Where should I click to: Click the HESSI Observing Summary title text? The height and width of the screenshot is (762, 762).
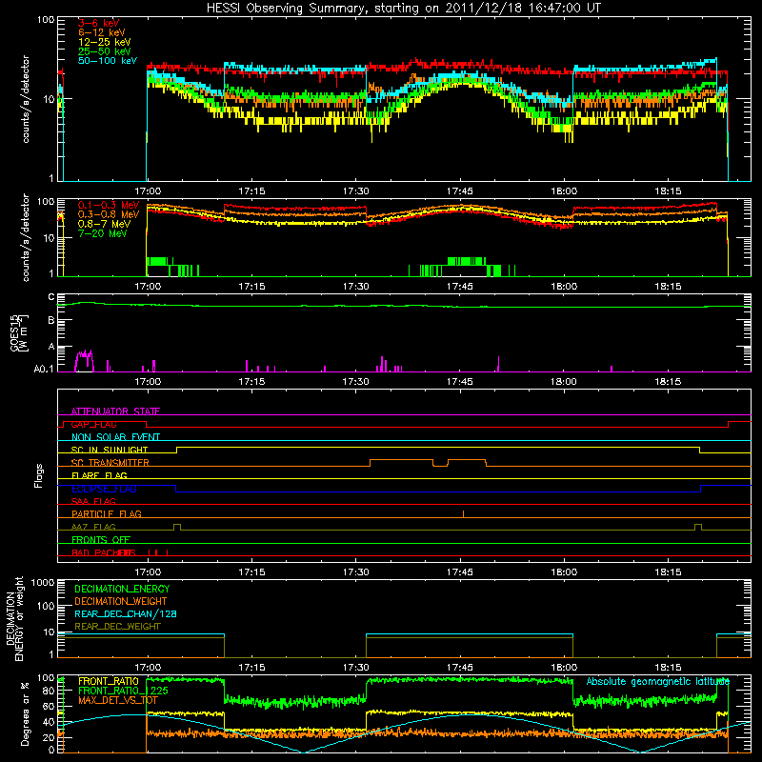(x=404, y=9)
